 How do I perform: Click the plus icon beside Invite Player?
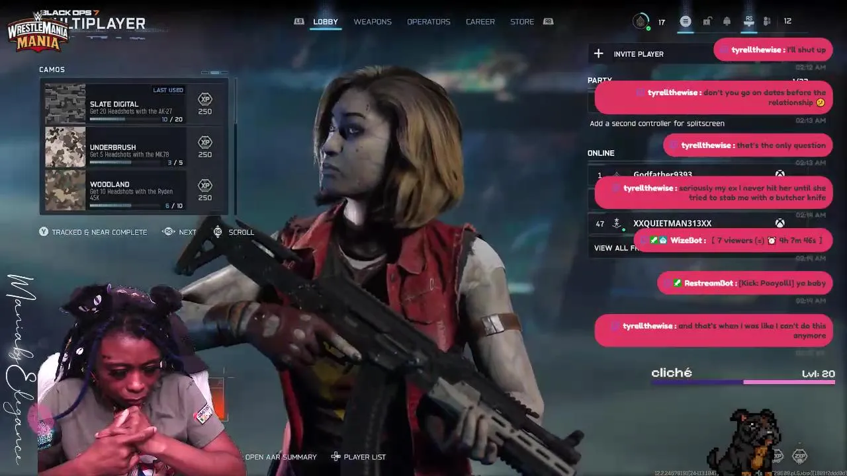[598, 54]
